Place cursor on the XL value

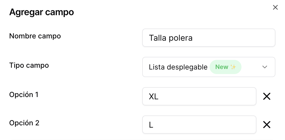(x=154, y=97)
